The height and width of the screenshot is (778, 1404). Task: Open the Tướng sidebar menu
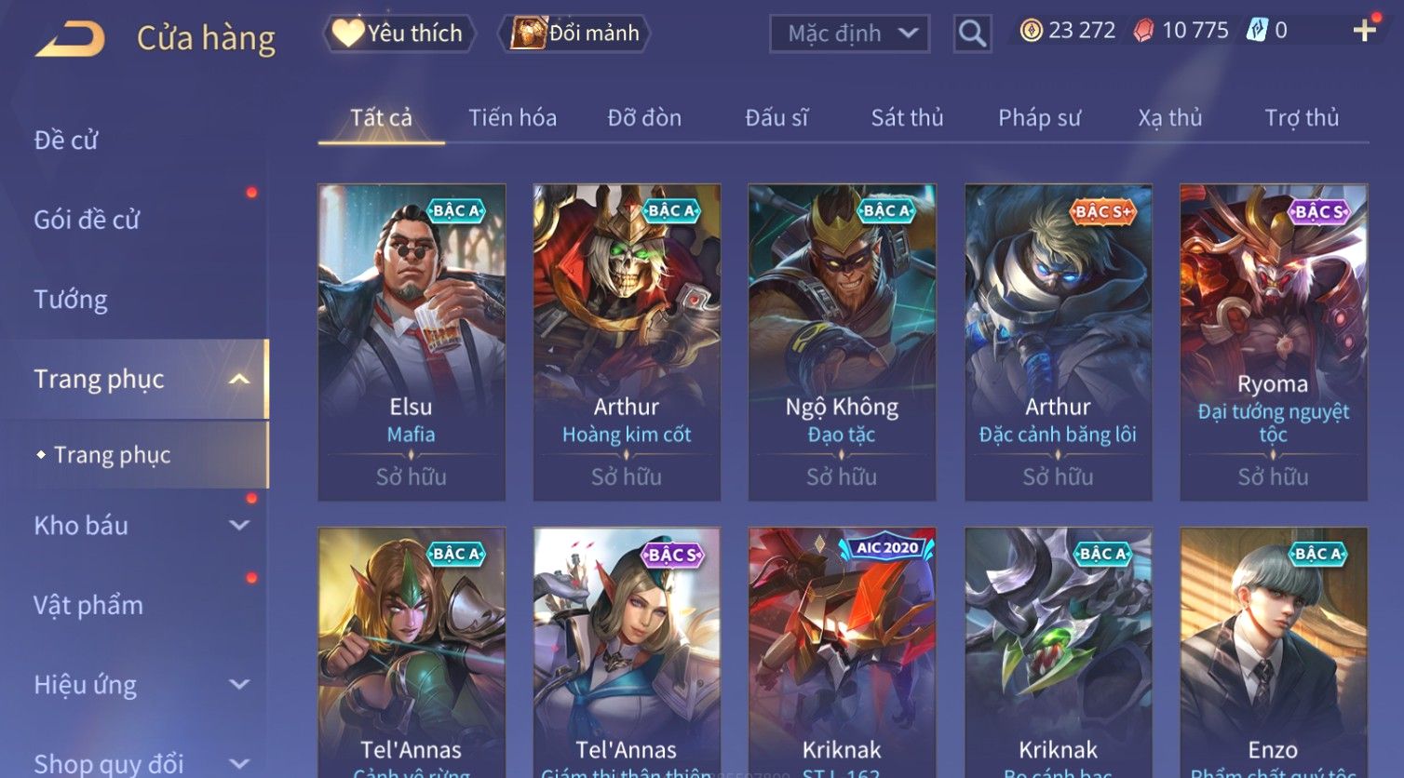71,300
